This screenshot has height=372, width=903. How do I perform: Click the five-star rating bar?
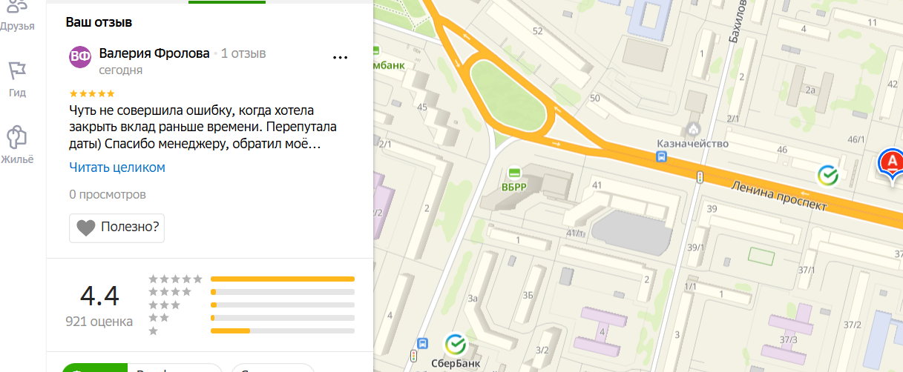pos(283,279)
